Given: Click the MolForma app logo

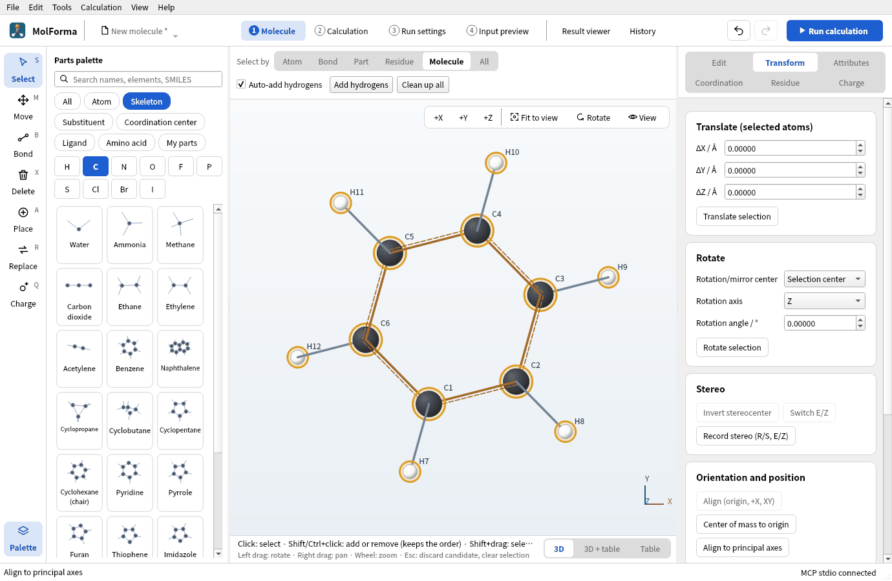Looking at the screenshot, I should [17, 30].
